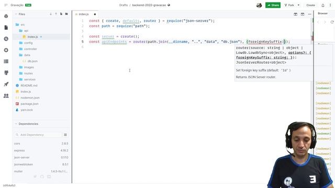Click the split editor icon
Image resolution: width=335 pixels, height=188 pixels.
click(x=295, y=14)
